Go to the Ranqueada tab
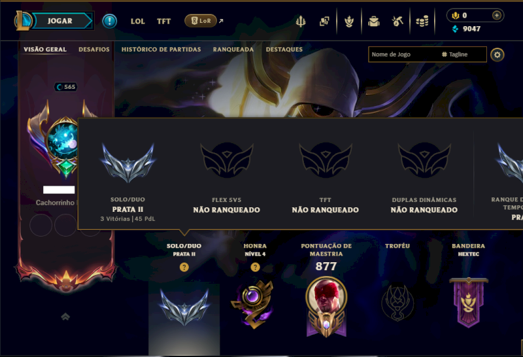 coord(233,50)
